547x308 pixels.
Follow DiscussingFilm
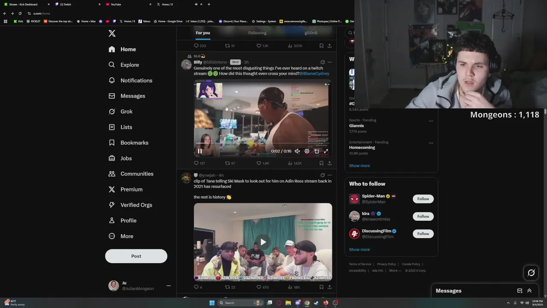click(423, 234)
